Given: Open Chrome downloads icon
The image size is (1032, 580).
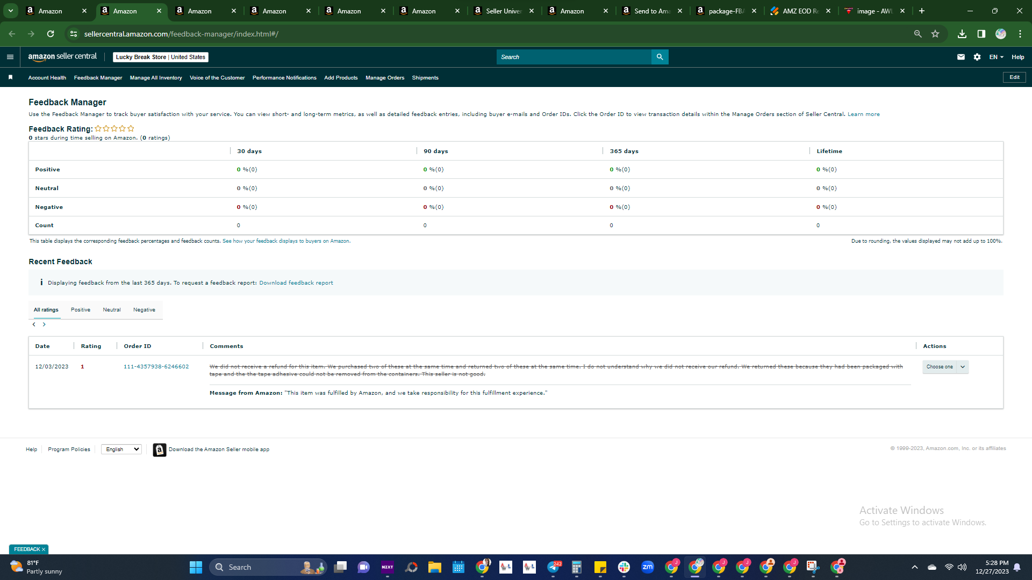Looking at the screenshot, I should (962, 34).
